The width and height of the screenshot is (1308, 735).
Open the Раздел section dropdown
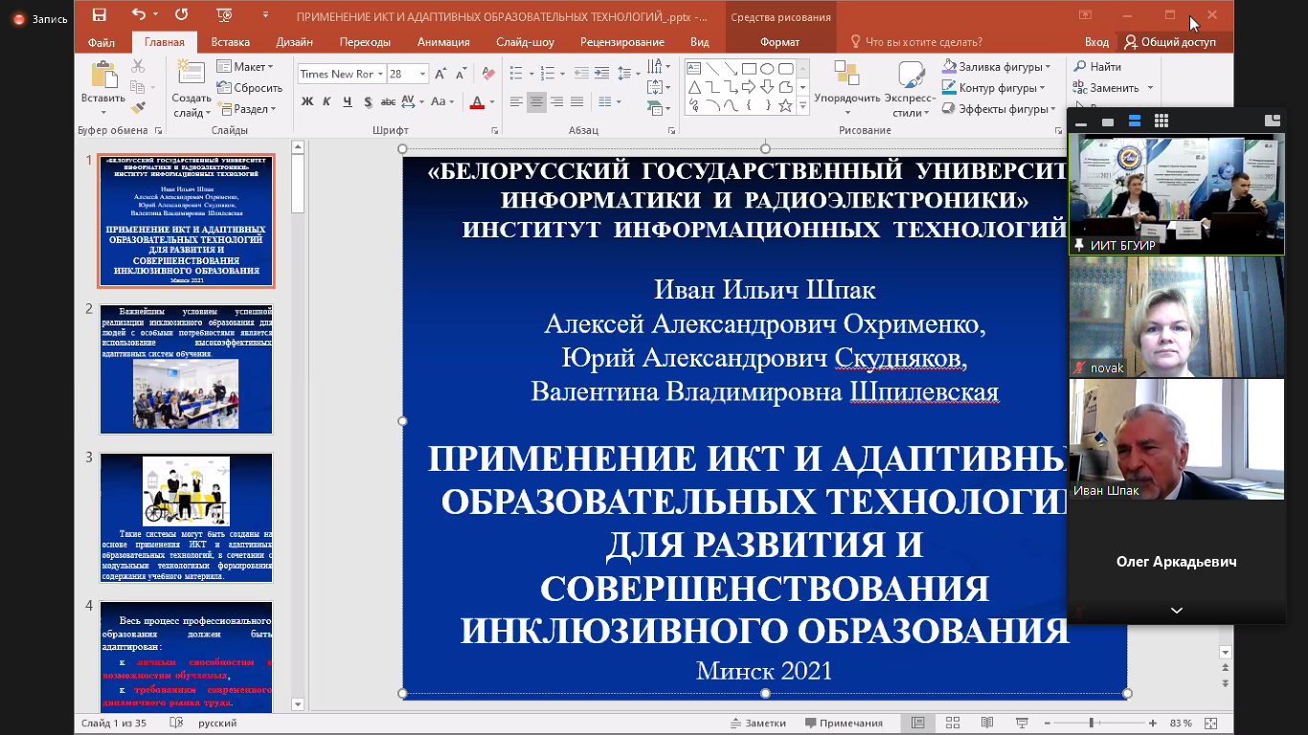[x=247, y=109]
